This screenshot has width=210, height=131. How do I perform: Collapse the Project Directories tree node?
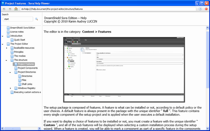coord(10,73)
